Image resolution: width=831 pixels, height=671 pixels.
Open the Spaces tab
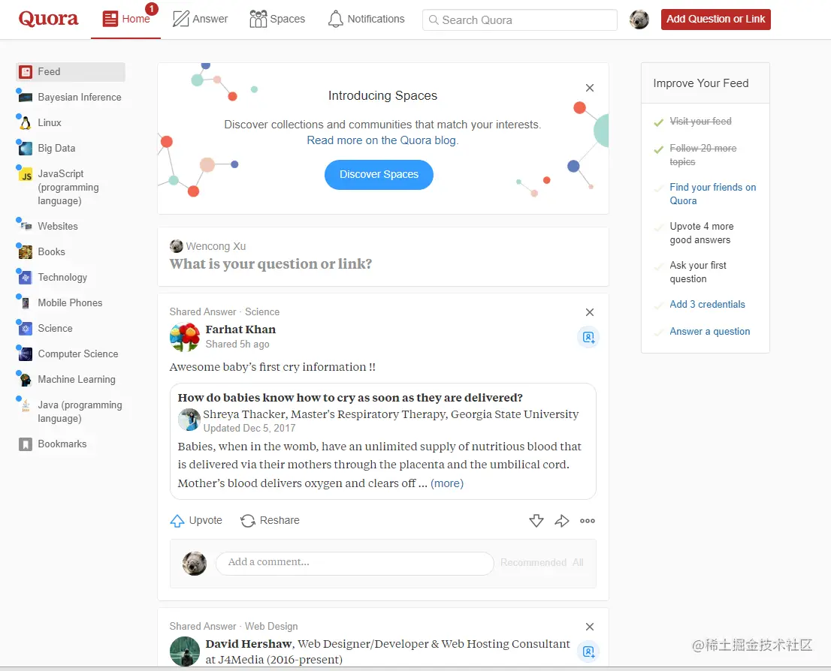(278, 19)
